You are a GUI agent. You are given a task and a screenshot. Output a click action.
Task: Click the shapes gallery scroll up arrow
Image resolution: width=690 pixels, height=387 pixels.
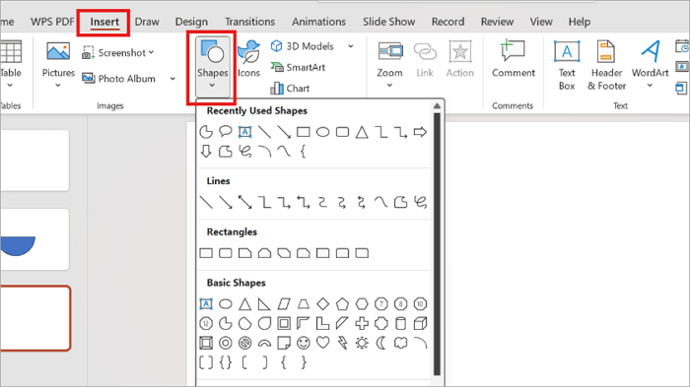coord(437,106)
